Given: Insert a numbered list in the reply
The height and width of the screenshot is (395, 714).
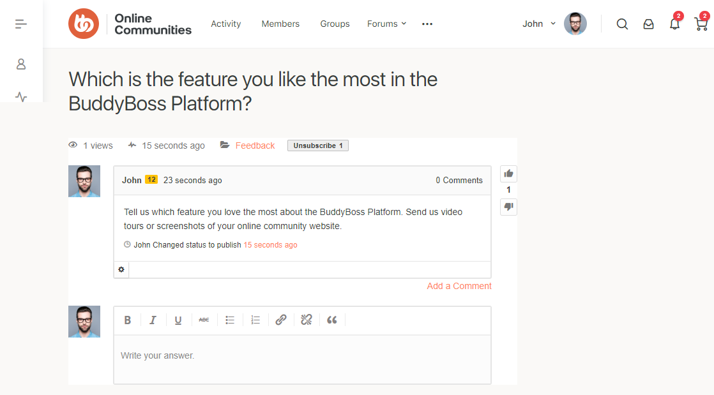Looking at the screenshot, I should coord(255,319).
